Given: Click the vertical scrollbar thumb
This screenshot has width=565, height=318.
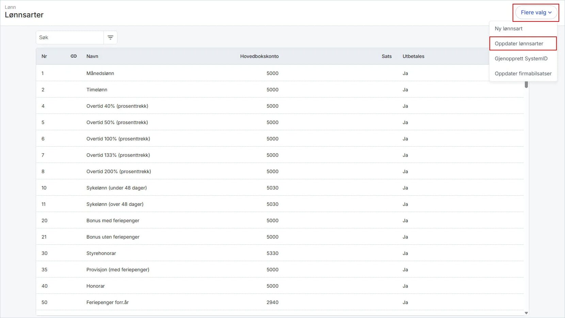Looking at the screenshot, I should pyautogui.click(x=526, y=84).
